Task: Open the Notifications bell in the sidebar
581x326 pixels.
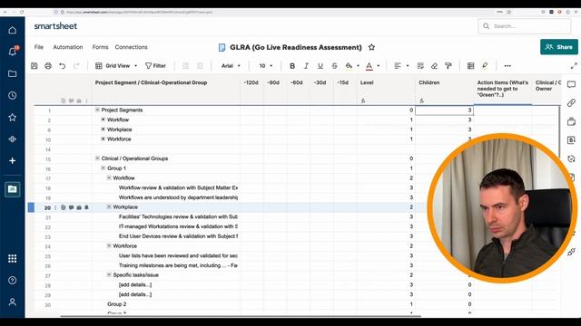Action: click(x=12, y=52)
